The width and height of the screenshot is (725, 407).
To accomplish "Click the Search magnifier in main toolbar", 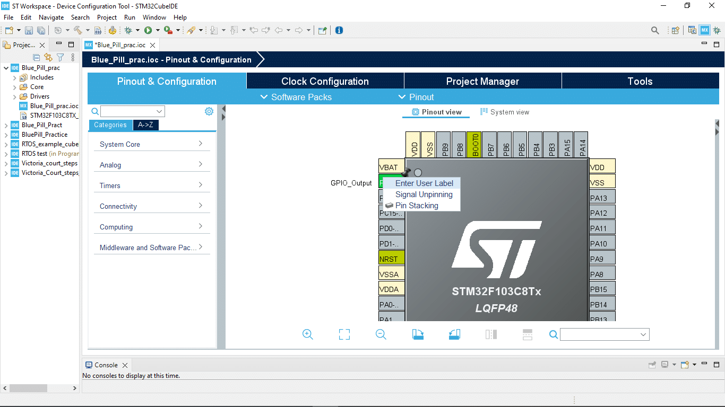I will pyautogui.click(x=655, y=30).
